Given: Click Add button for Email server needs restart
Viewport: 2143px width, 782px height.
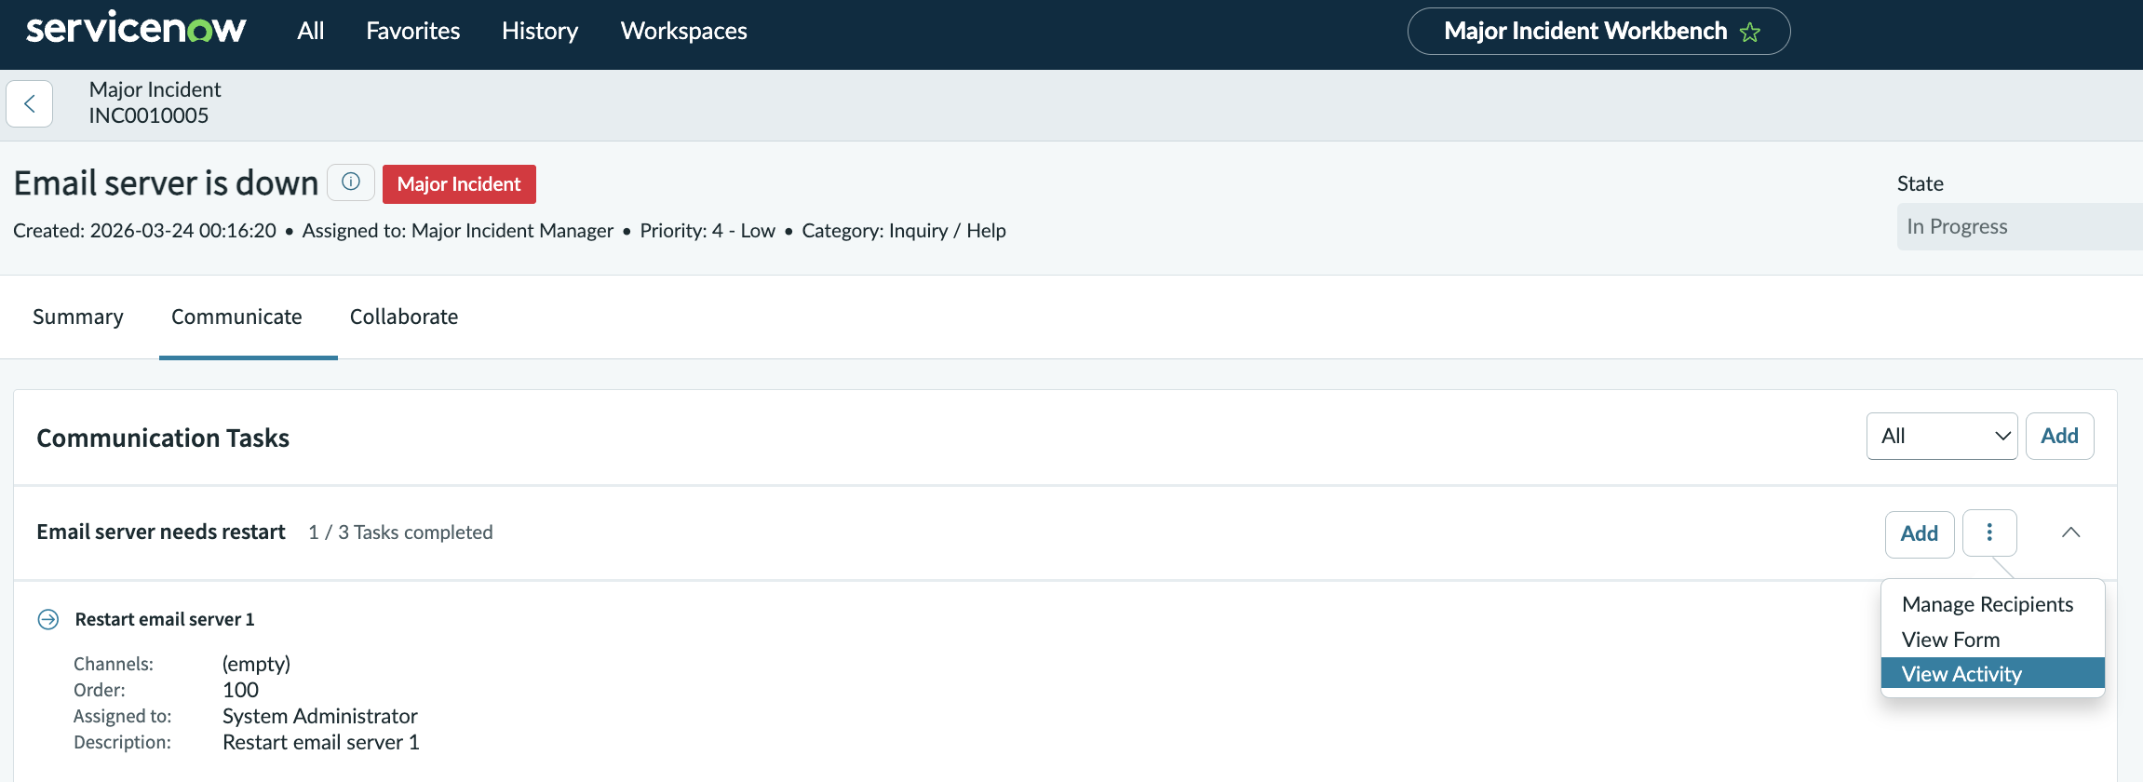Looking at the screenshot, I should (1919, 533).
